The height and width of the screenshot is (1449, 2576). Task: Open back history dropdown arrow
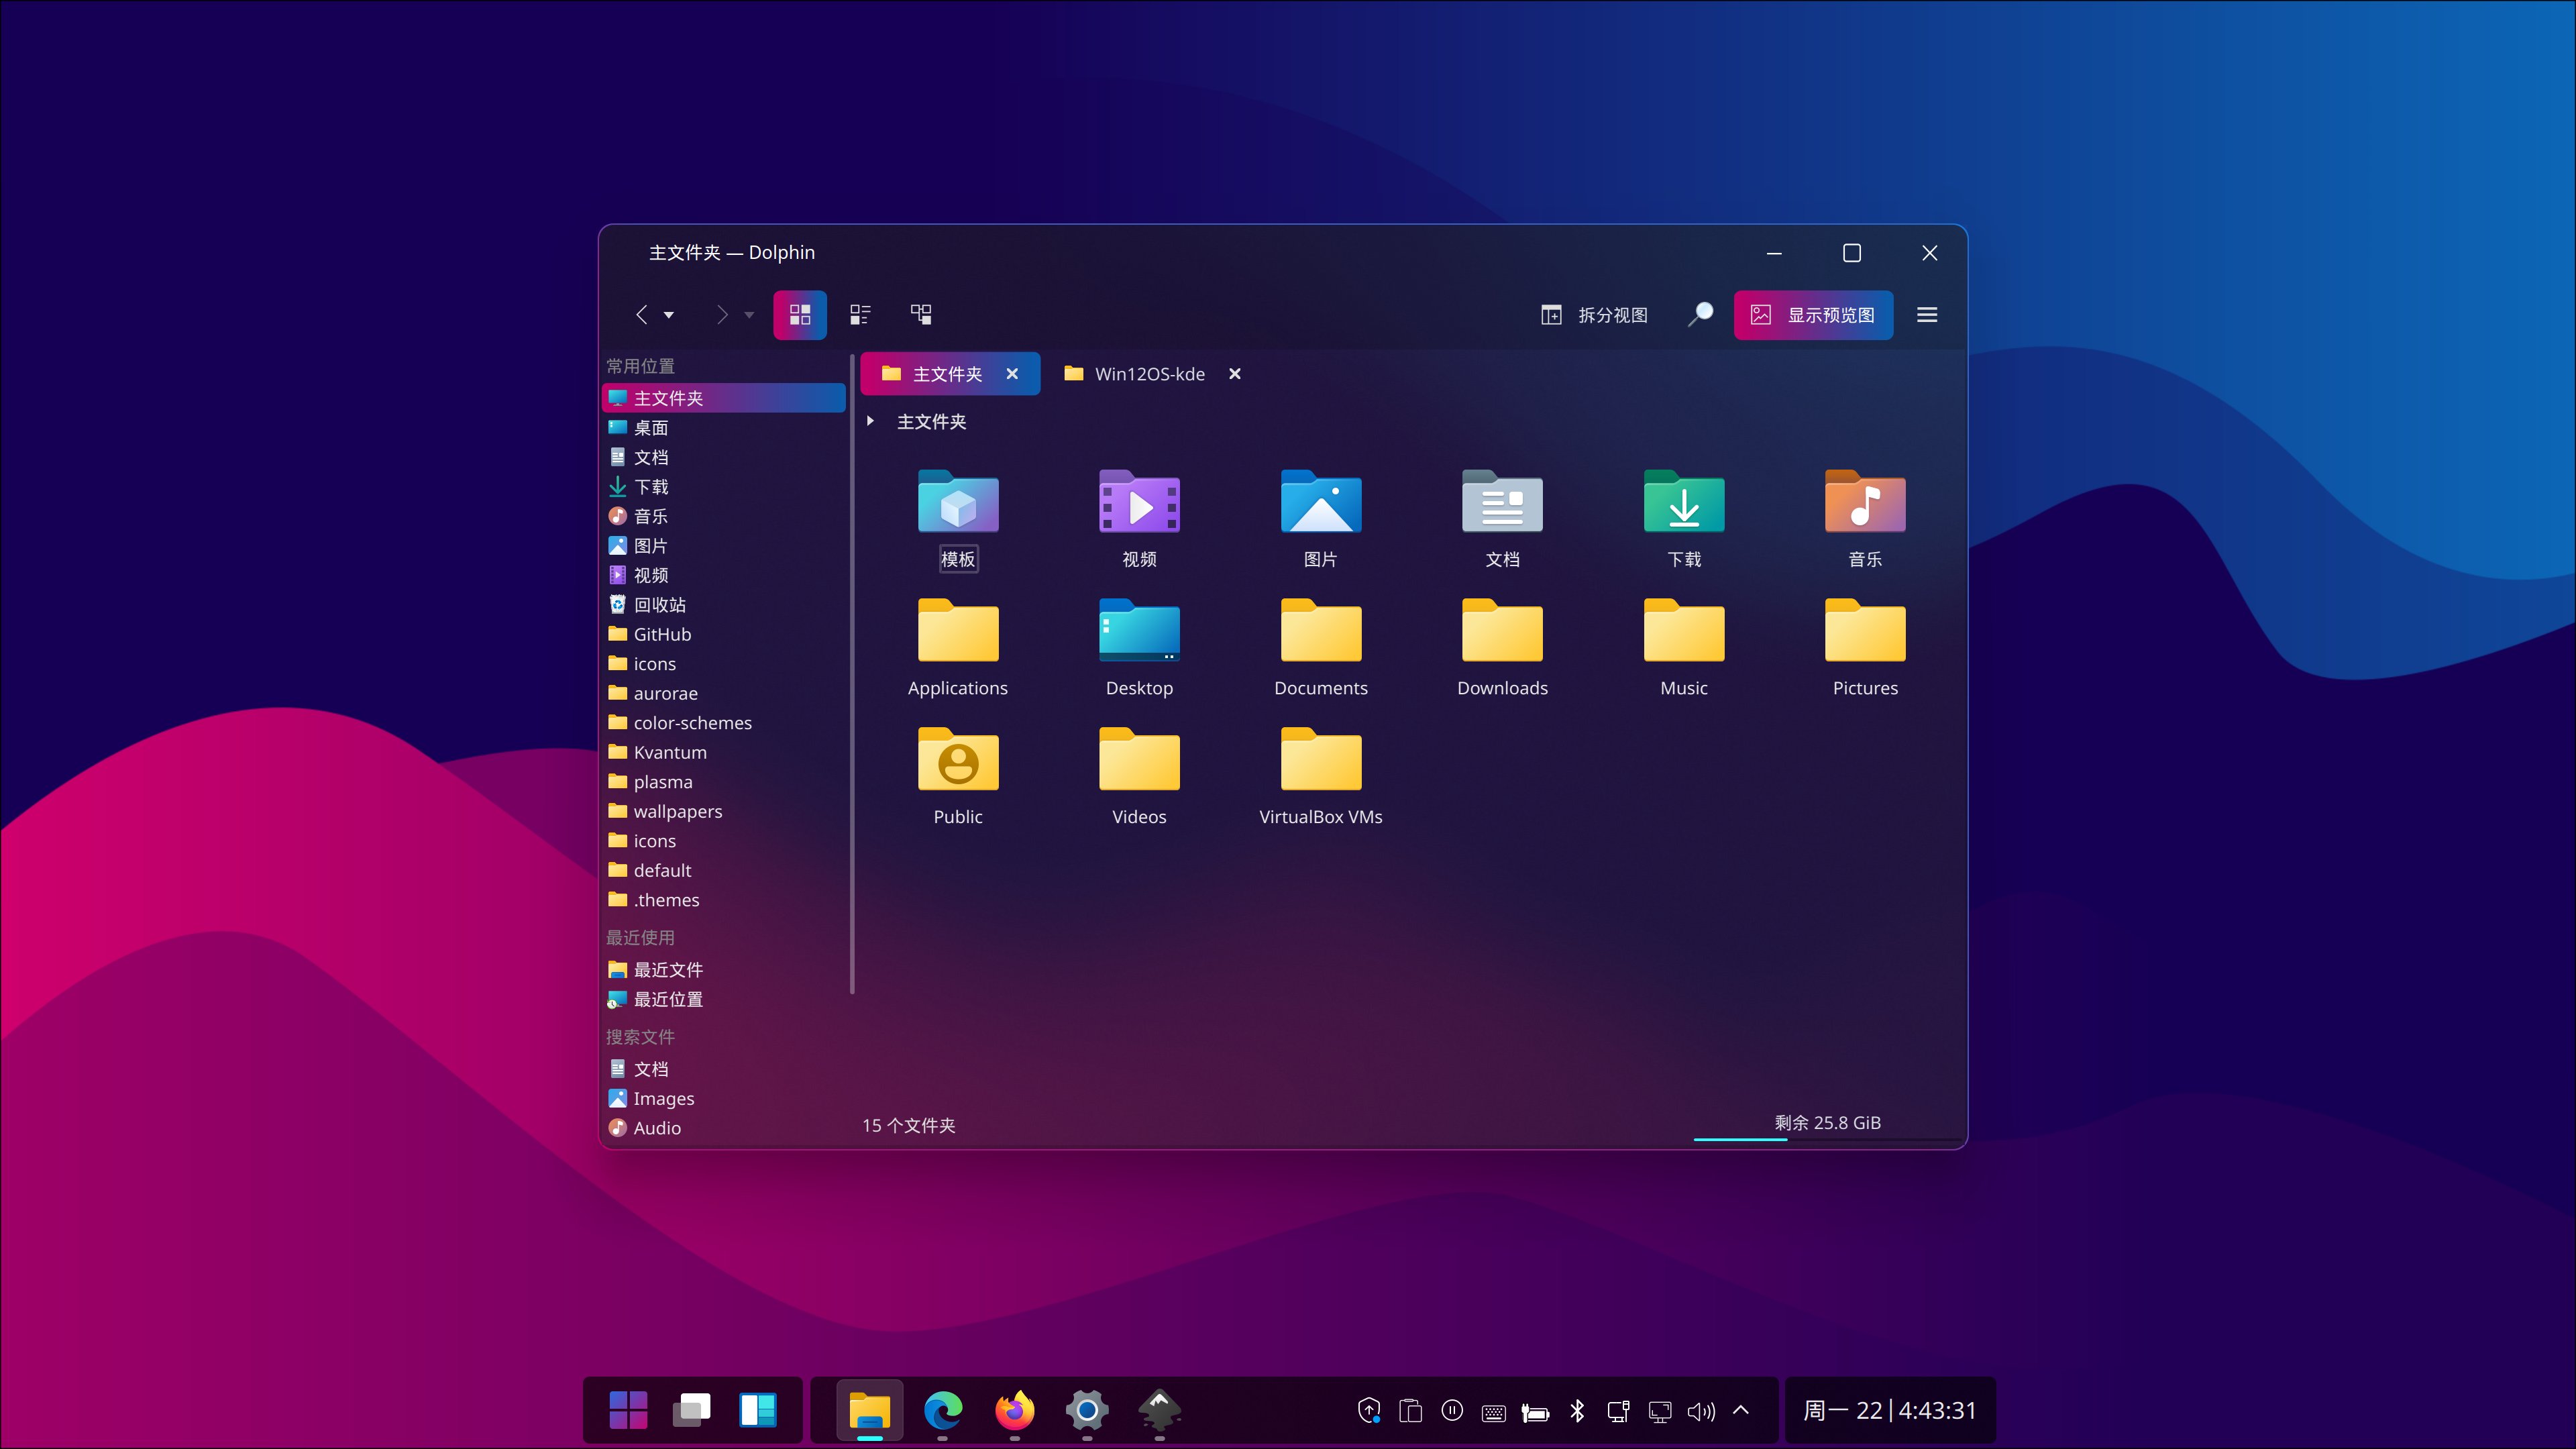(669, 315)
